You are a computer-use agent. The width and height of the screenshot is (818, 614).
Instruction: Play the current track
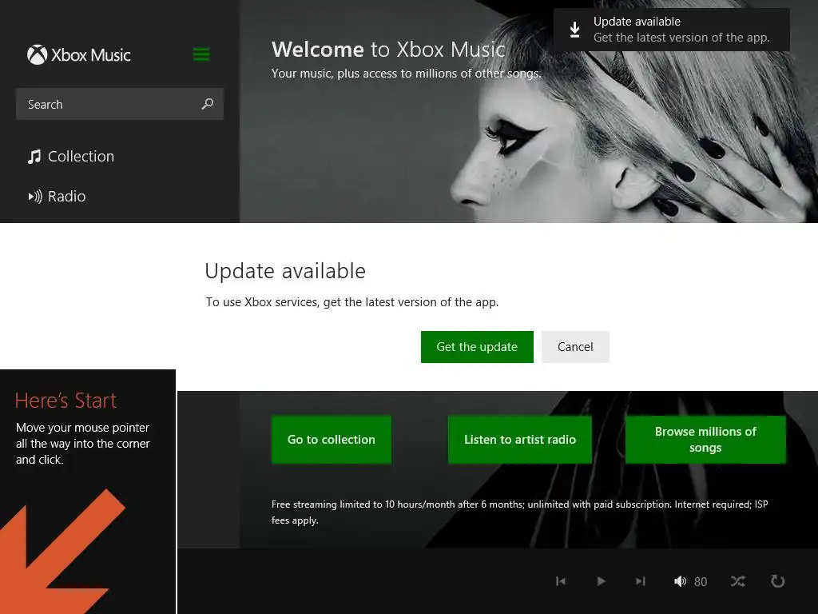601,581
